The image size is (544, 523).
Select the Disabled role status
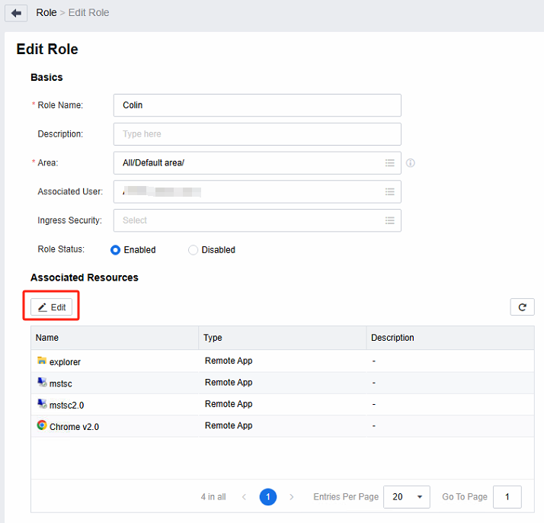click(x=193, y=250)
